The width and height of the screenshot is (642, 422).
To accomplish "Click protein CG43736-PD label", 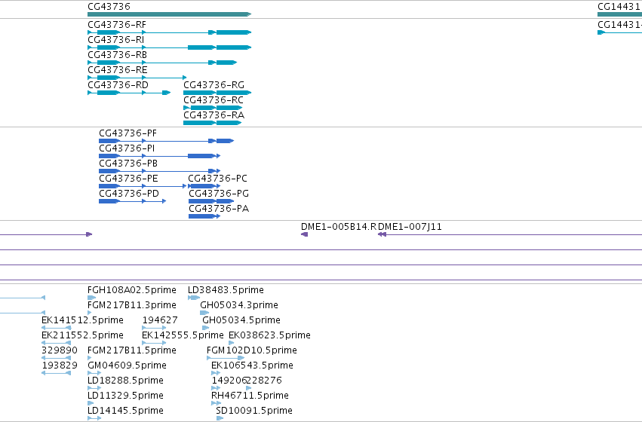I will (x=129, y=194).
